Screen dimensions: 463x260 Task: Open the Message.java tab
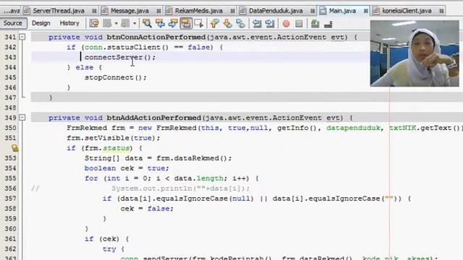[x=129, y=11]
